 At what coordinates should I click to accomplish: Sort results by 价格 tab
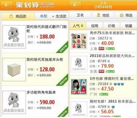pos(112,26)
